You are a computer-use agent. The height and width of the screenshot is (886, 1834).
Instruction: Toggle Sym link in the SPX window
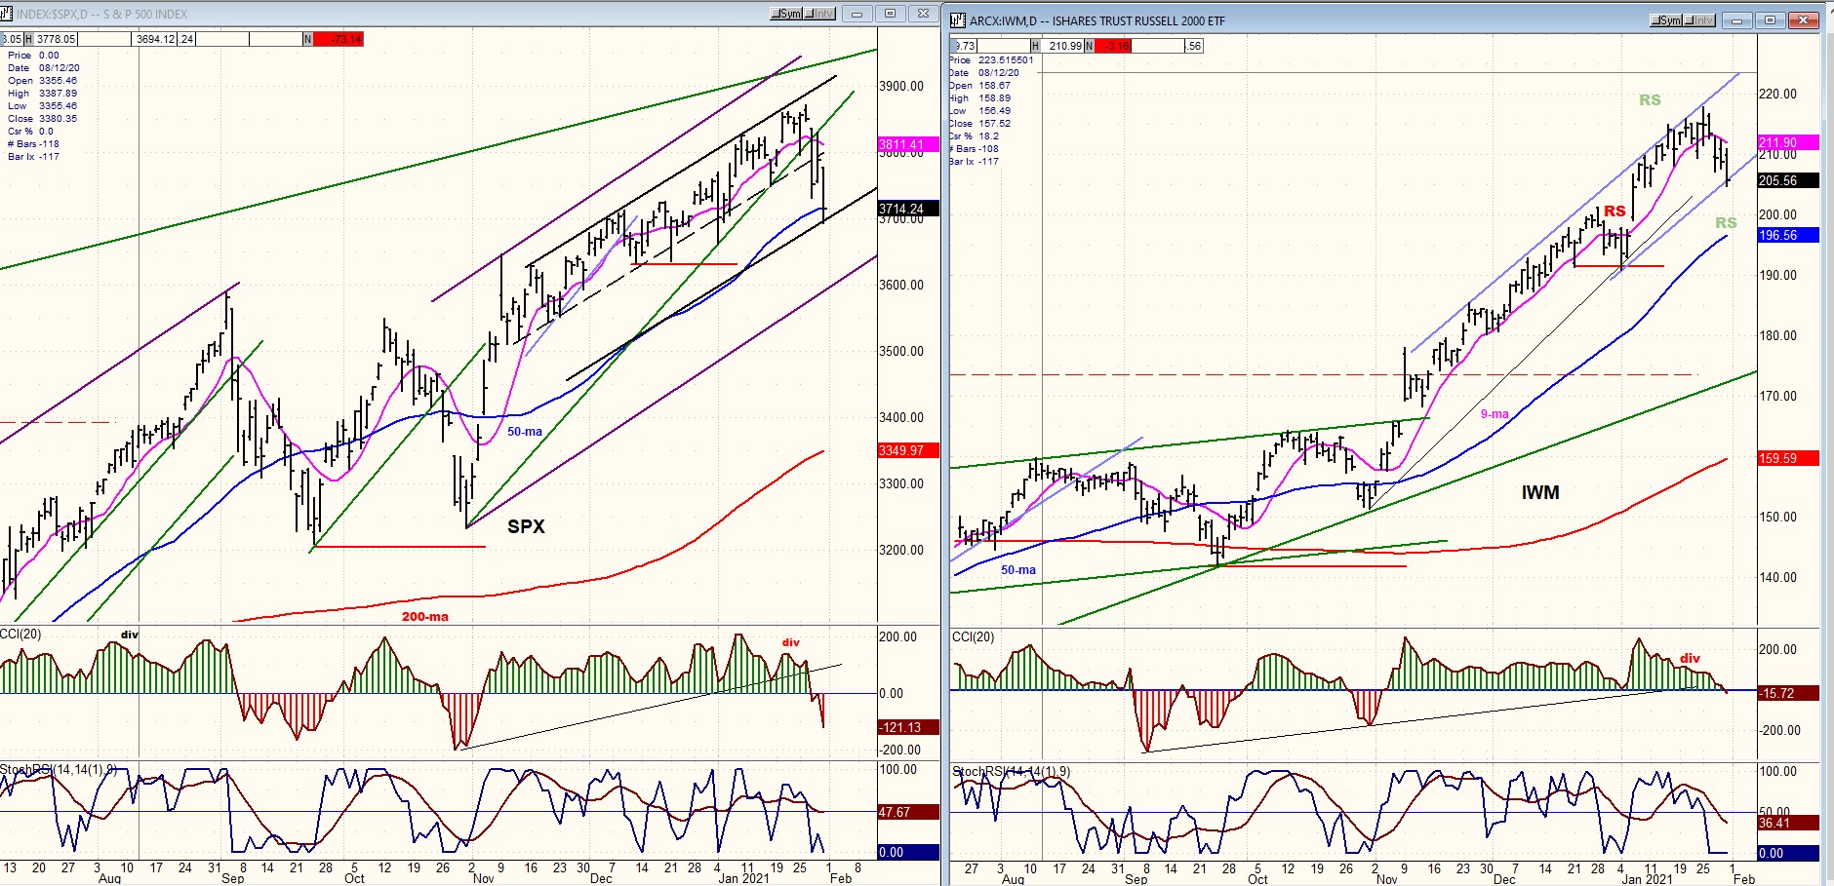(x=786, y=14)
